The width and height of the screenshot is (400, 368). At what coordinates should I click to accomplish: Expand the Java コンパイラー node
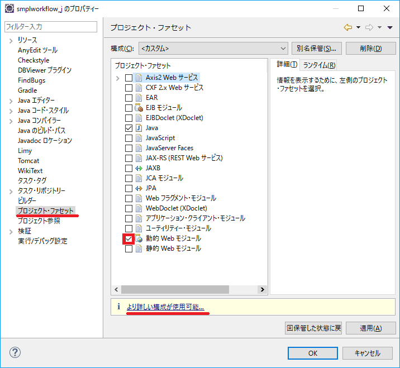11,121
